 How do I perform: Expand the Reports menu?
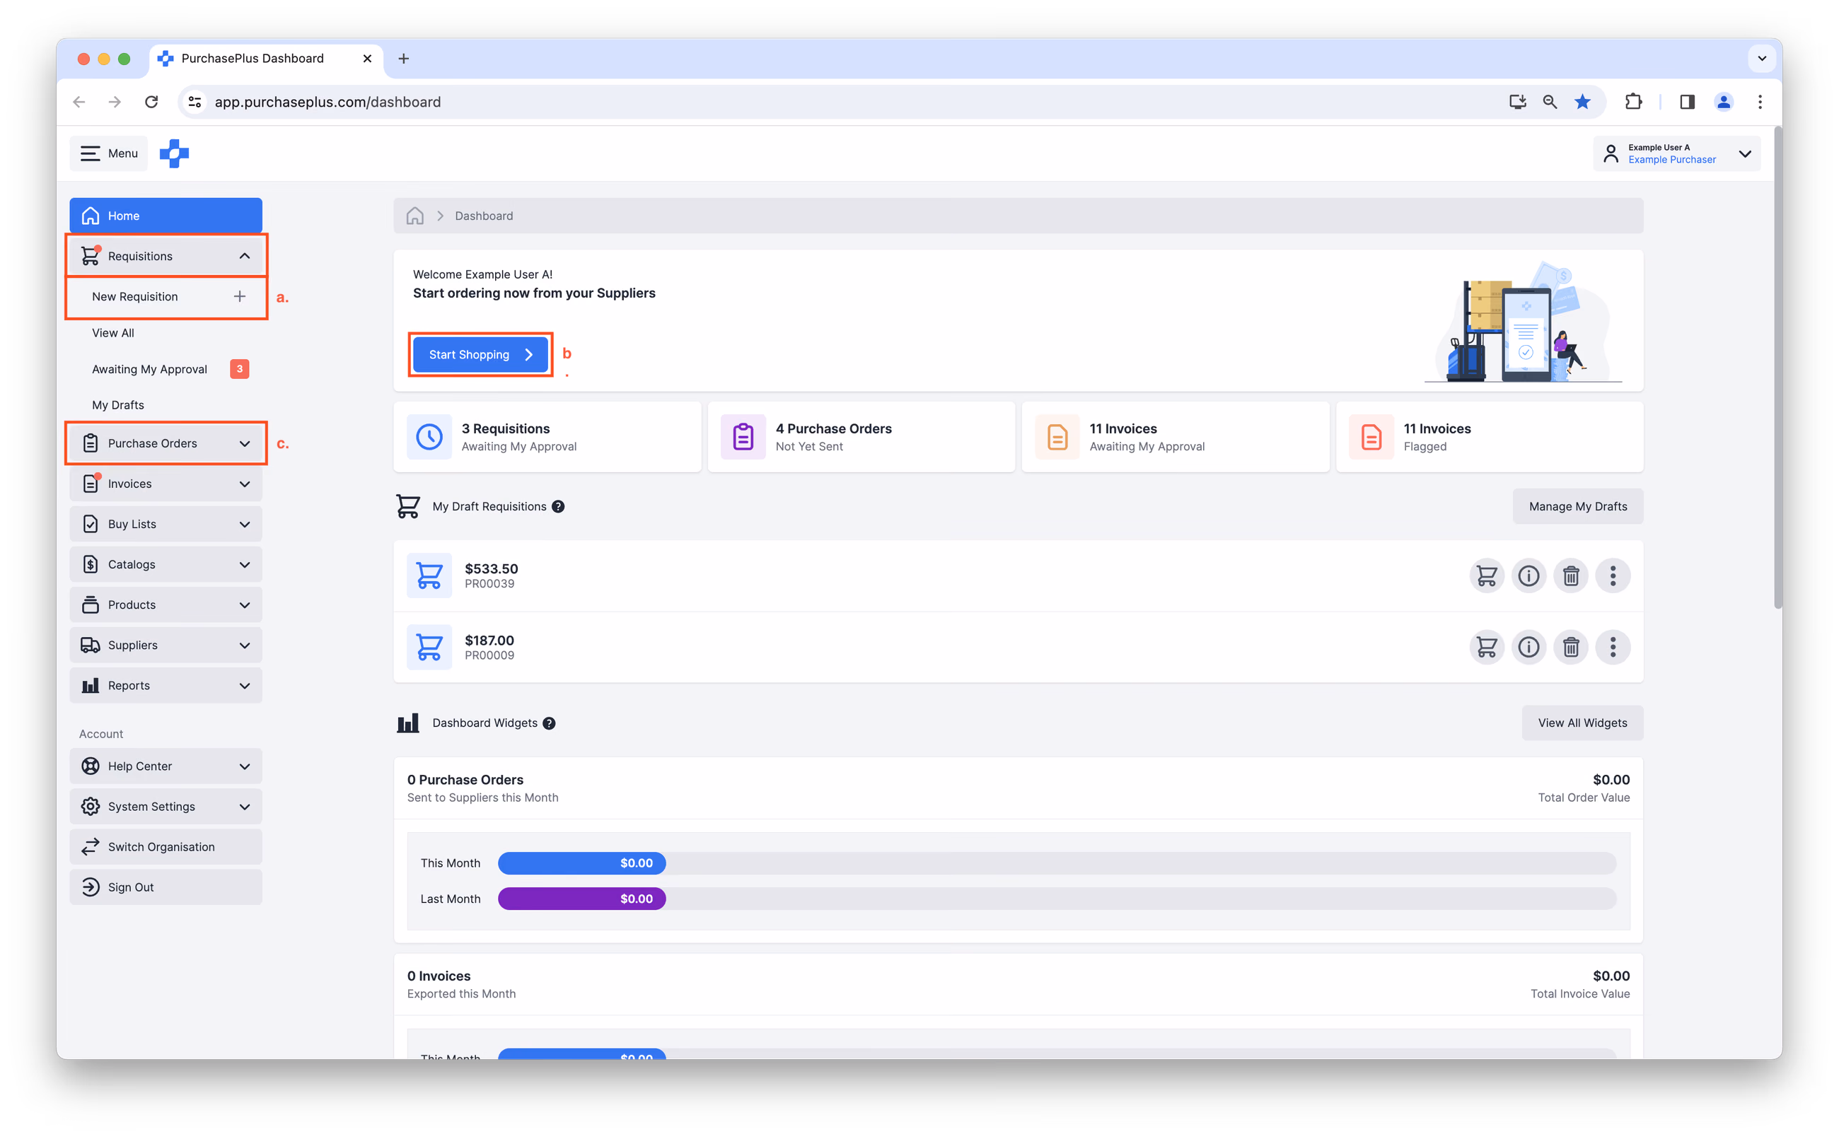166,686
